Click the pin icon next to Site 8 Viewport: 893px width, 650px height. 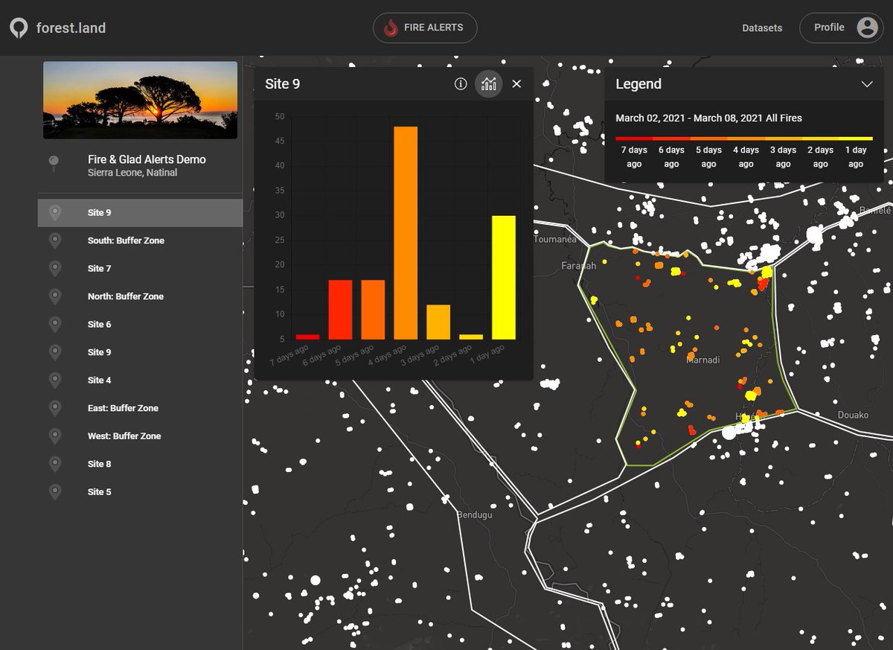point(55,463)
